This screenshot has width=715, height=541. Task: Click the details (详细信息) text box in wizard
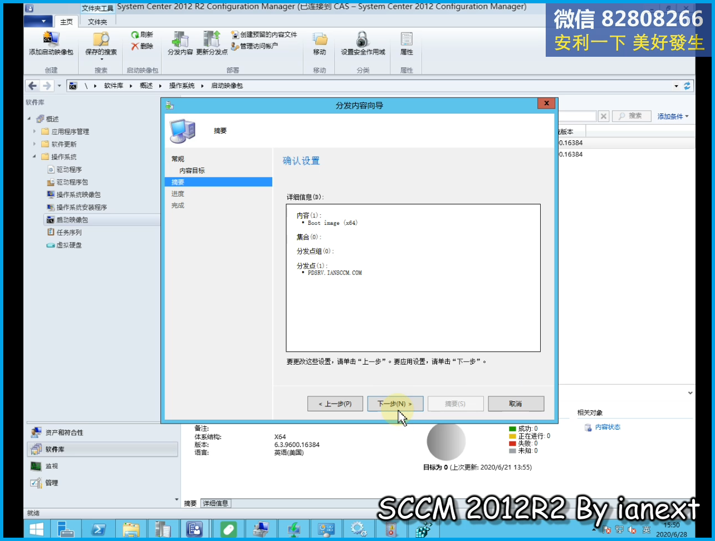click(x=413, y=278)
